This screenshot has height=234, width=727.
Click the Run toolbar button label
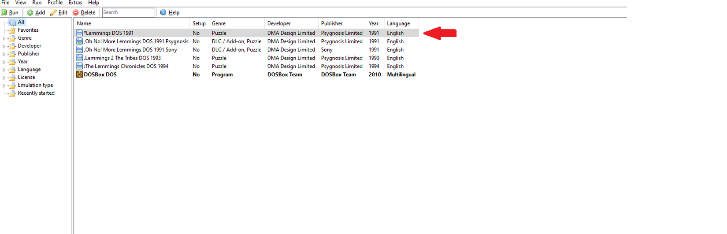(14, 13)
